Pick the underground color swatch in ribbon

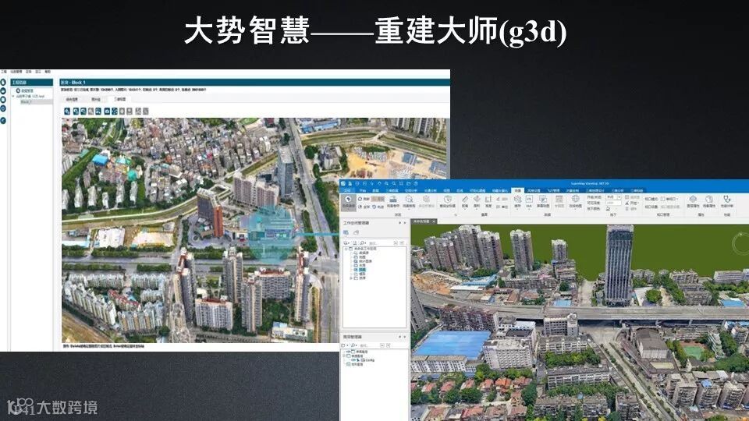(608, 209)
